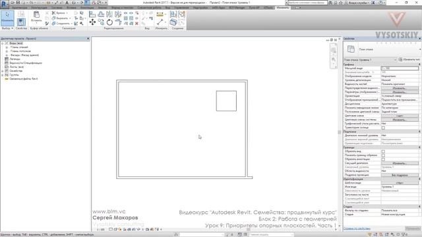This screenshot has width=422, height=237.
Task: Expand Планы этажей in project browser
Action: (7, 47)
